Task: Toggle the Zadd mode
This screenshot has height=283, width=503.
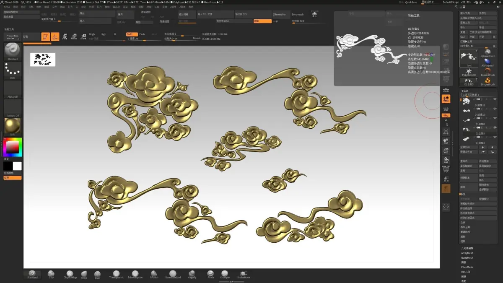Action: click(x=131, y=34)
